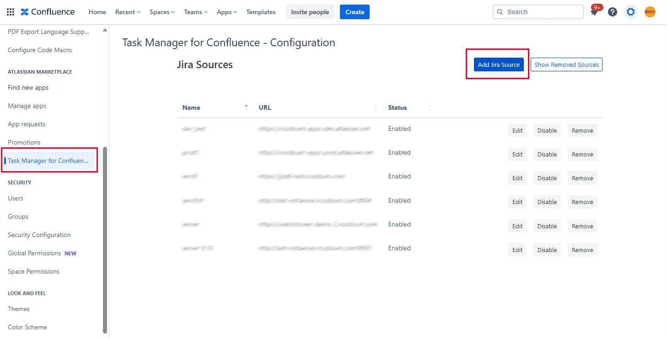The image size is (667, 339).
Task: Open the settings gear icon
Action: tap(631, 12)
